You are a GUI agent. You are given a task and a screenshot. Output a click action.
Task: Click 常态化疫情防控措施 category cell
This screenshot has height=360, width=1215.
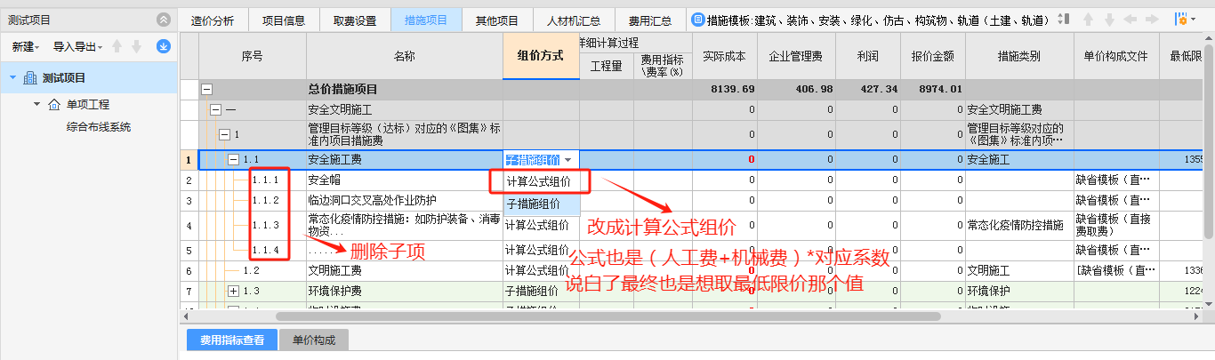tap(1018, 226)
